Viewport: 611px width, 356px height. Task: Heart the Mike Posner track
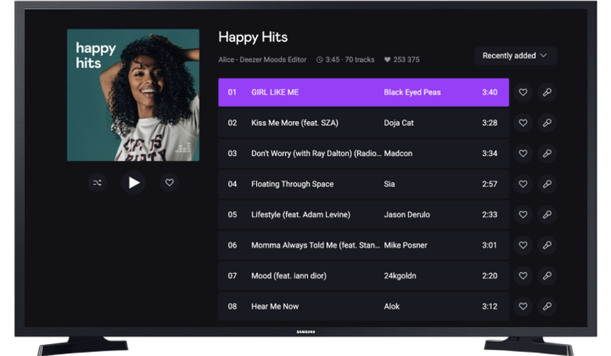coord(523,245)
